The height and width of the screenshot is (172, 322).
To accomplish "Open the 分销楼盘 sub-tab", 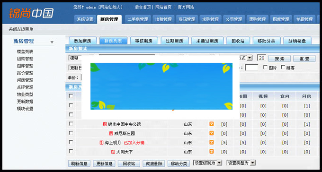I will pyautogui.click(x=297, y=41).
